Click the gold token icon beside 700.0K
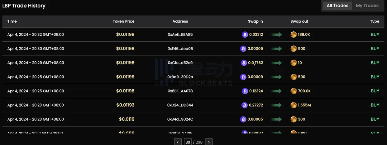This screenshot has height=145, width=387. tap(294, 91)
